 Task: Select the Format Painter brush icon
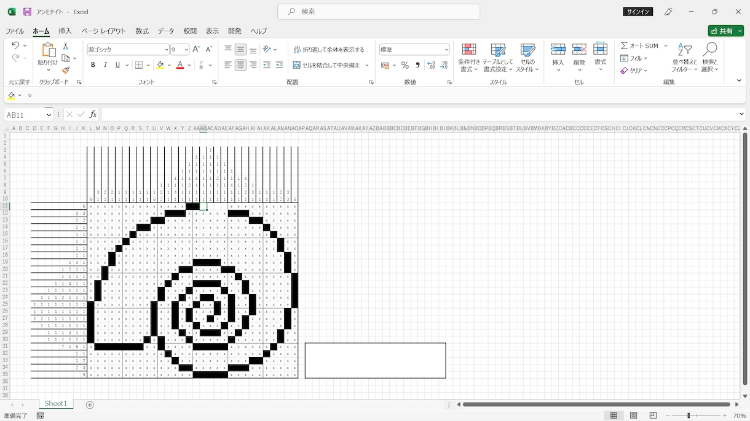point(66,70)
